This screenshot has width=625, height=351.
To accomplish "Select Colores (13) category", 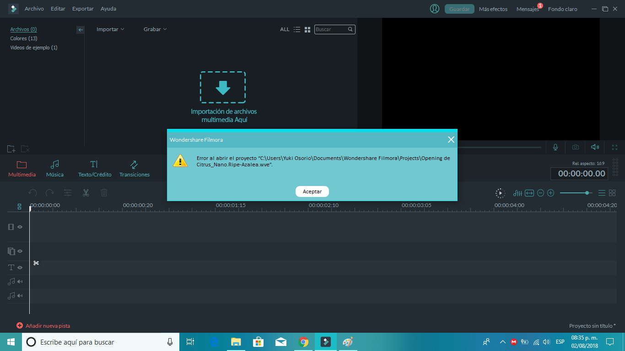I will (x=24, y=38).
